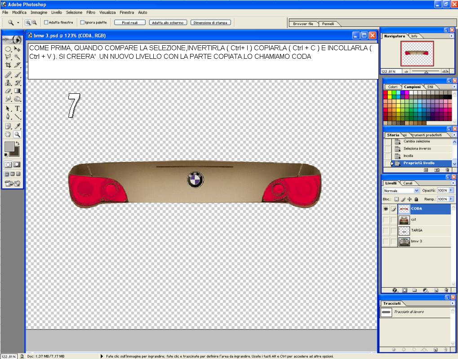Show the TARGA layer visibility box
The image size is (458, 359).
(x=386, y=230)
